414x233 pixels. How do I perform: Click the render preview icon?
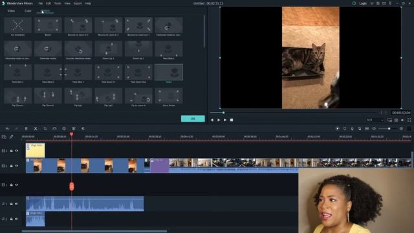click(x=338, y=129)
